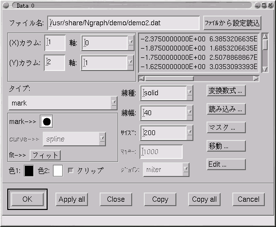276x227 pixels.
Task: Click the ファイル名 path input field
Action: point(123,23)
